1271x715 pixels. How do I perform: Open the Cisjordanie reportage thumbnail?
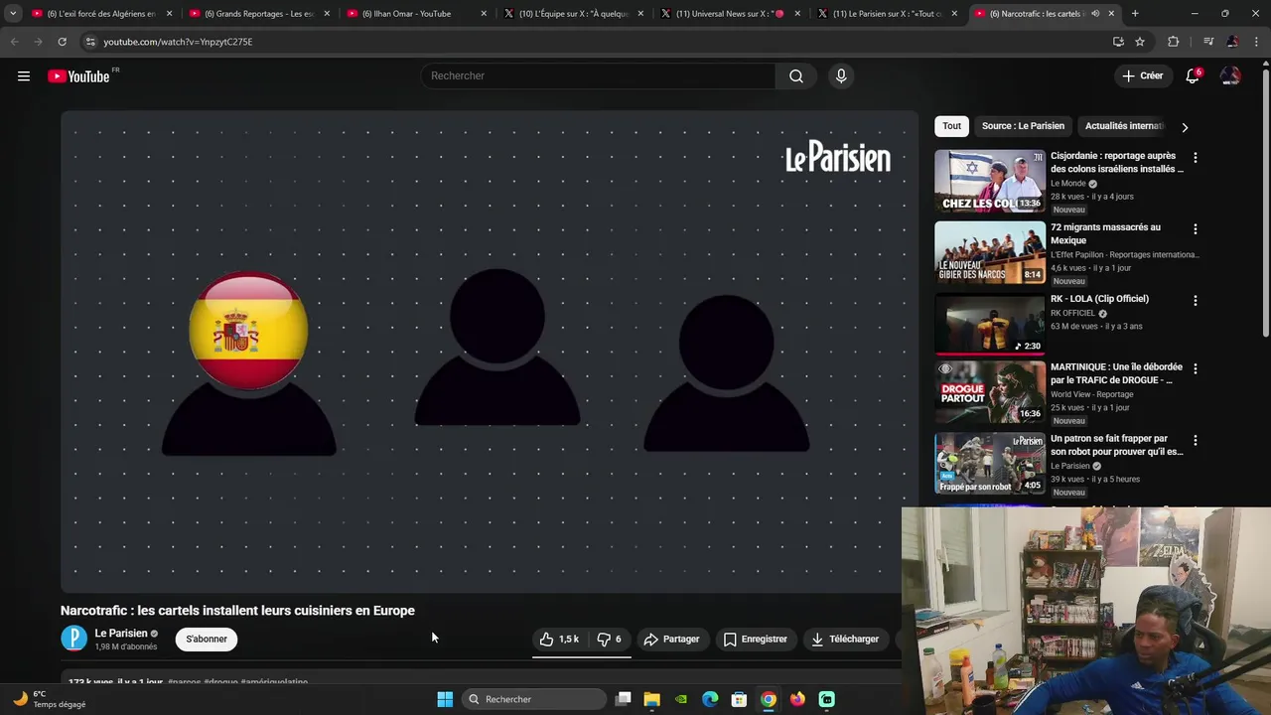click(990, 182)
